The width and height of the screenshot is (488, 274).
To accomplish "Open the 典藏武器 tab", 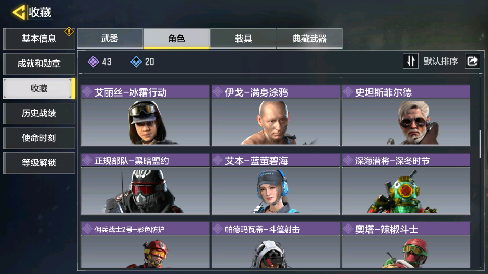I will 310,38.
